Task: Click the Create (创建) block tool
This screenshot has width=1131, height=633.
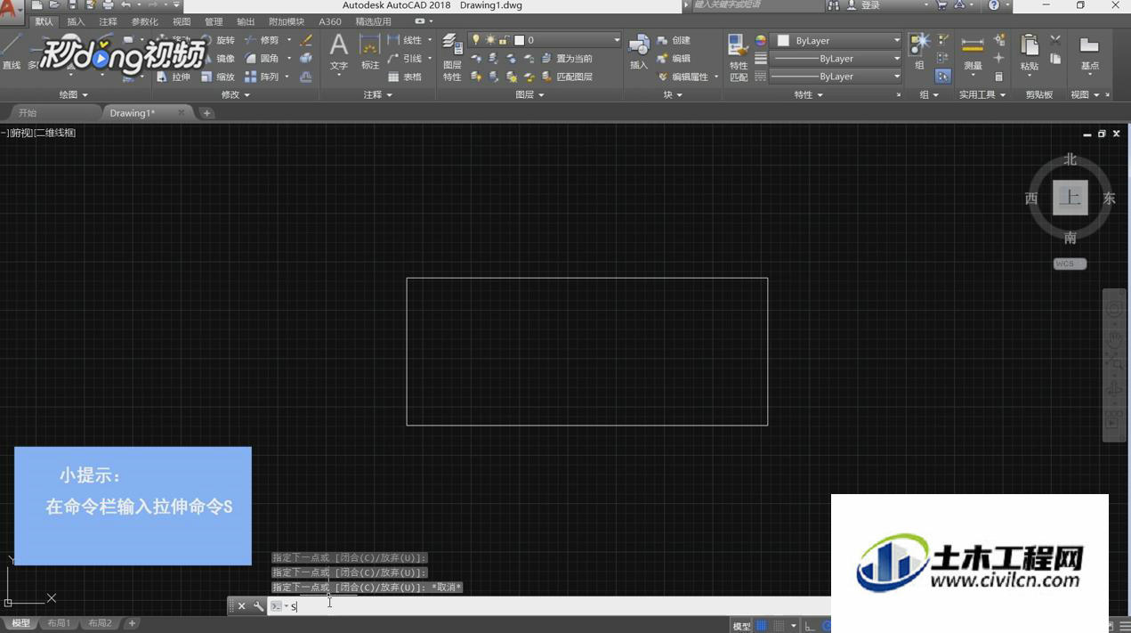Action: (674, 40)
